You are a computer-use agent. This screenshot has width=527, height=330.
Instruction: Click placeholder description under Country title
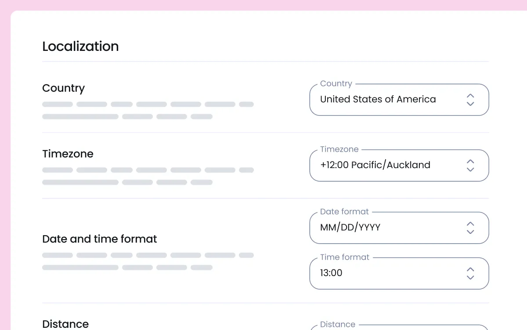148,111
